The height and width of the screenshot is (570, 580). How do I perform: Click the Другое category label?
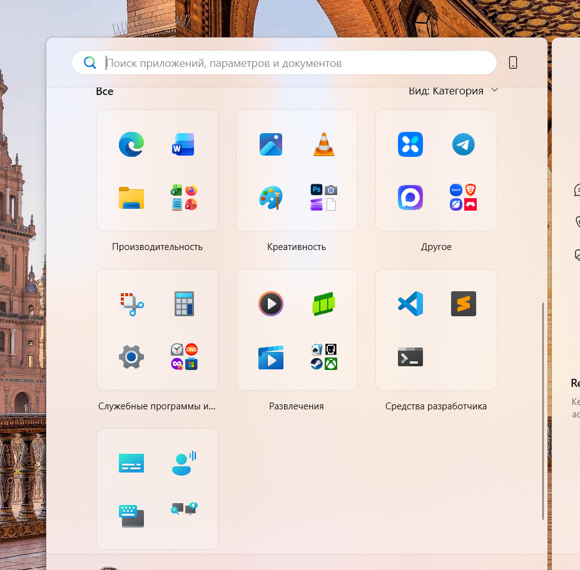(x=436, y=247)
